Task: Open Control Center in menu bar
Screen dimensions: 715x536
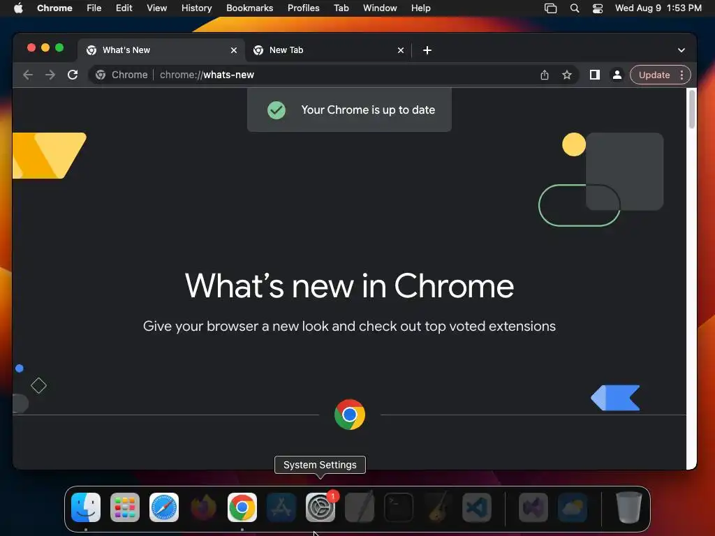Action: click(x=598, y=8)
